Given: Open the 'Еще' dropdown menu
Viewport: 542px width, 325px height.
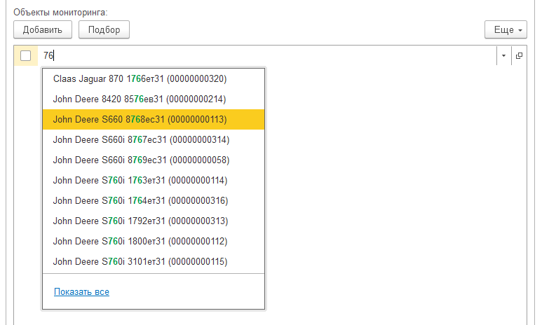Looking at the screenshot, I should (x=505, y=30).
